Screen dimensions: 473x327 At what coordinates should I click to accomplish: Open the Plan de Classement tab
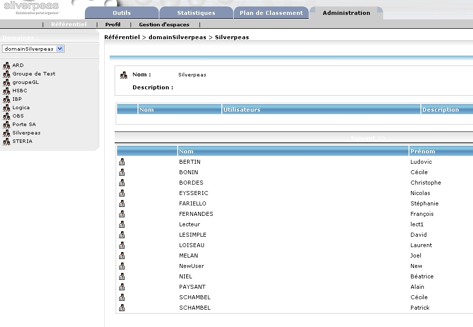(x=271, y=13)
